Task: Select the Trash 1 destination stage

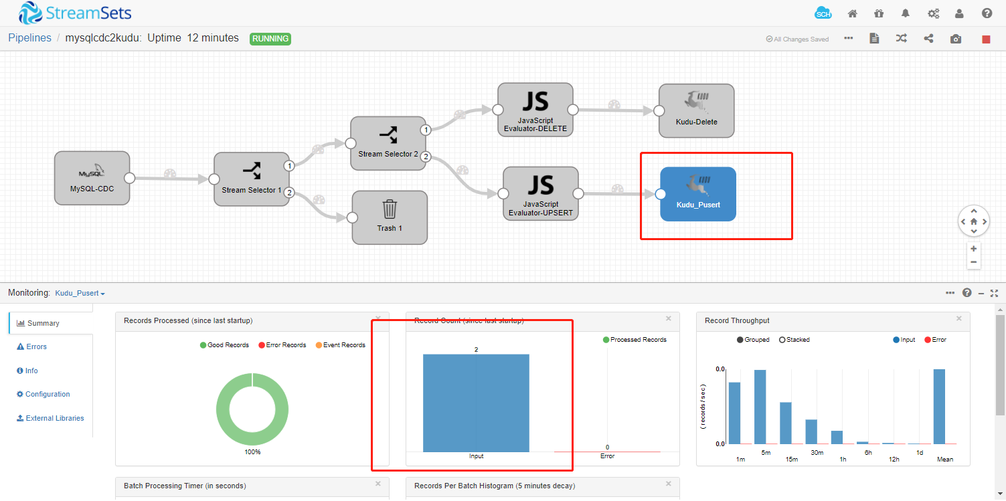Action: [390, 217]
